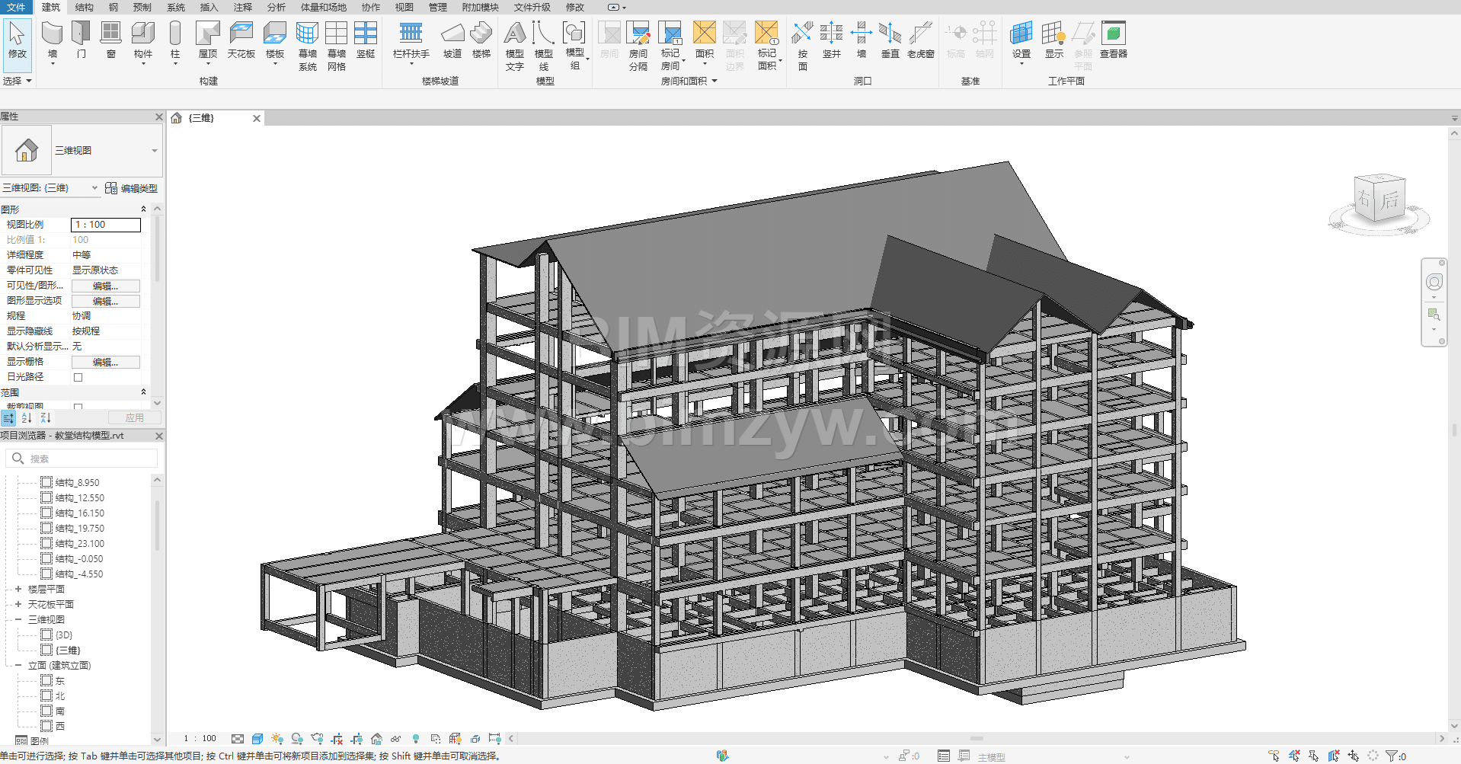The image size is (1461, 764).
Task: Switch to the View (视图) ribbon tab
Action: [404, 7]
